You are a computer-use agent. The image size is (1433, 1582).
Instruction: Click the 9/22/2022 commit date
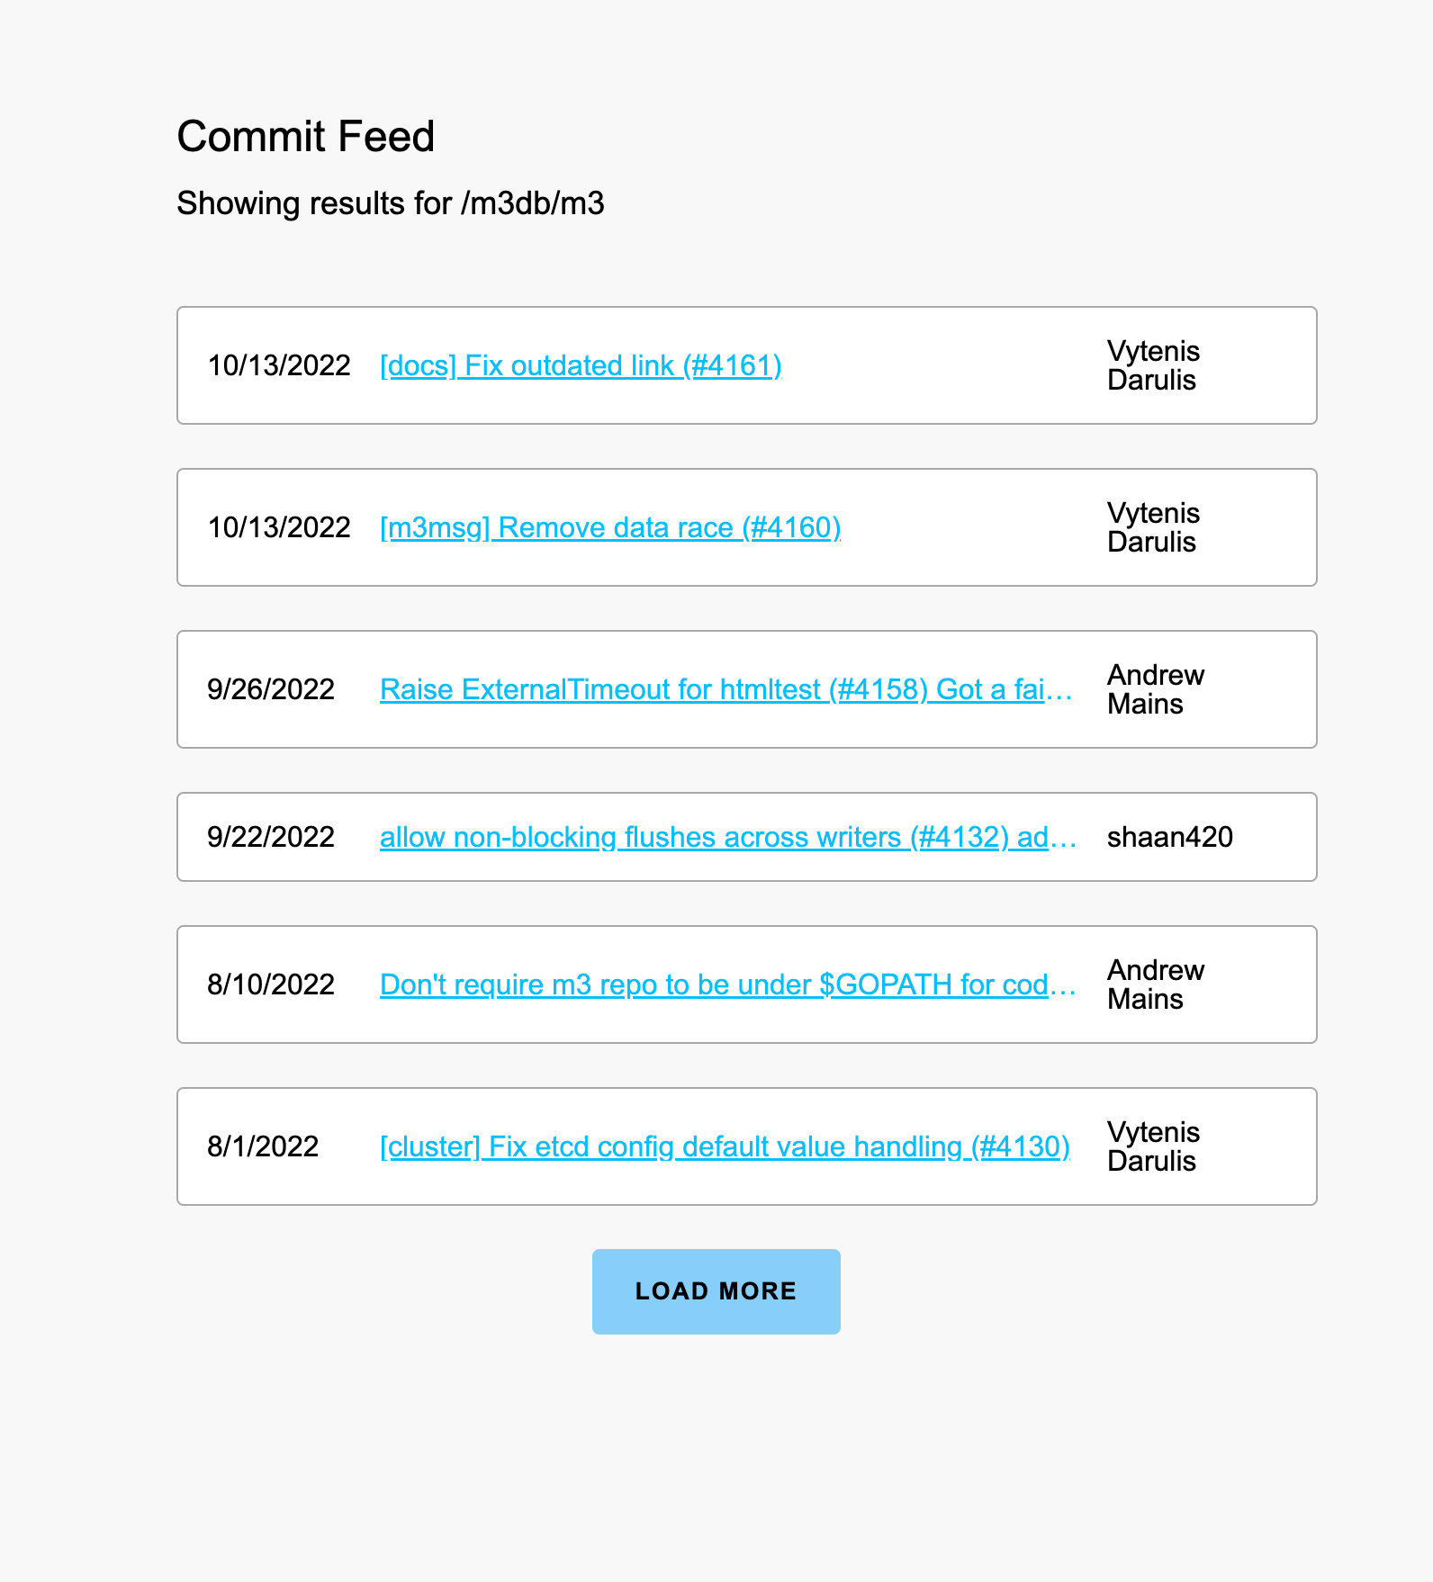[271, 837]
